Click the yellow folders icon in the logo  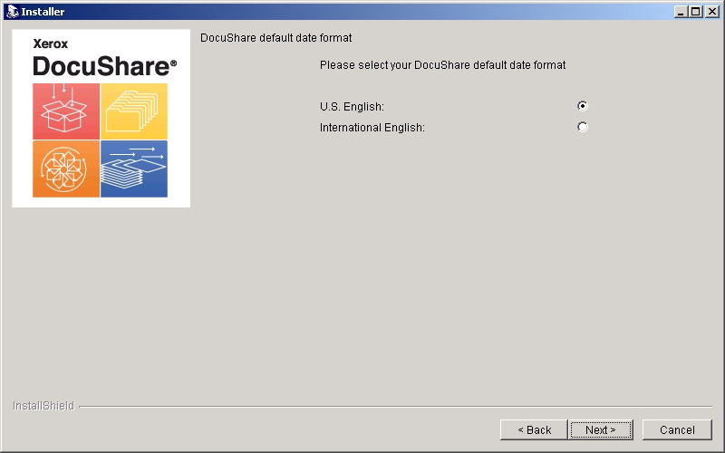[134, 111]
